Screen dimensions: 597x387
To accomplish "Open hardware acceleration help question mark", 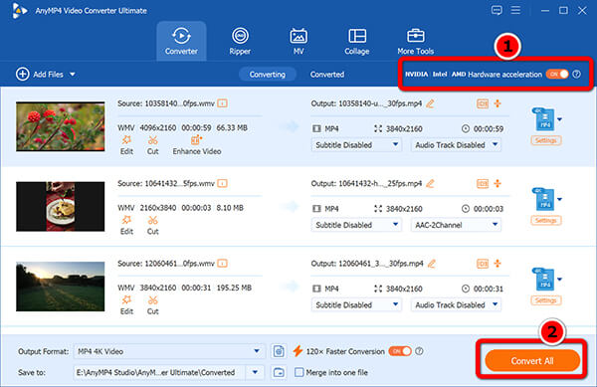I will (x=577, y=75).
